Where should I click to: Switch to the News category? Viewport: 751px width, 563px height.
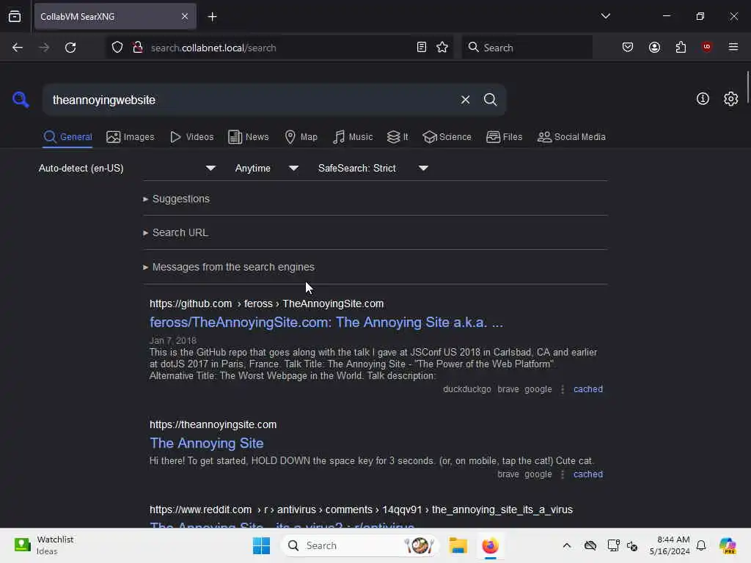coord(248,137)
